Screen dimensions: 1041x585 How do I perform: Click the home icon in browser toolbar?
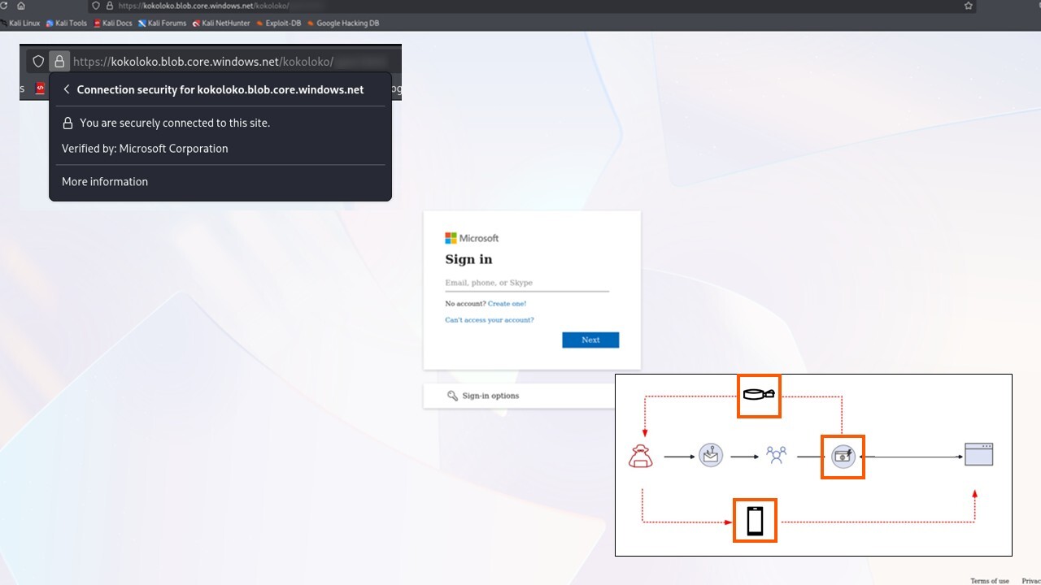click(x=21, y=6)
